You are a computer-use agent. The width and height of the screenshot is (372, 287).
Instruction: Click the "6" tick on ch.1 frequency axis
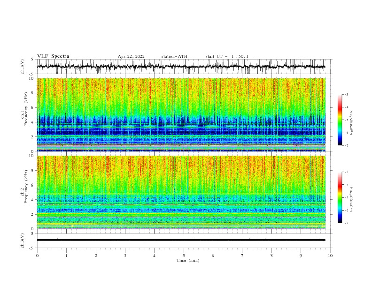click(x=32, y=107)
